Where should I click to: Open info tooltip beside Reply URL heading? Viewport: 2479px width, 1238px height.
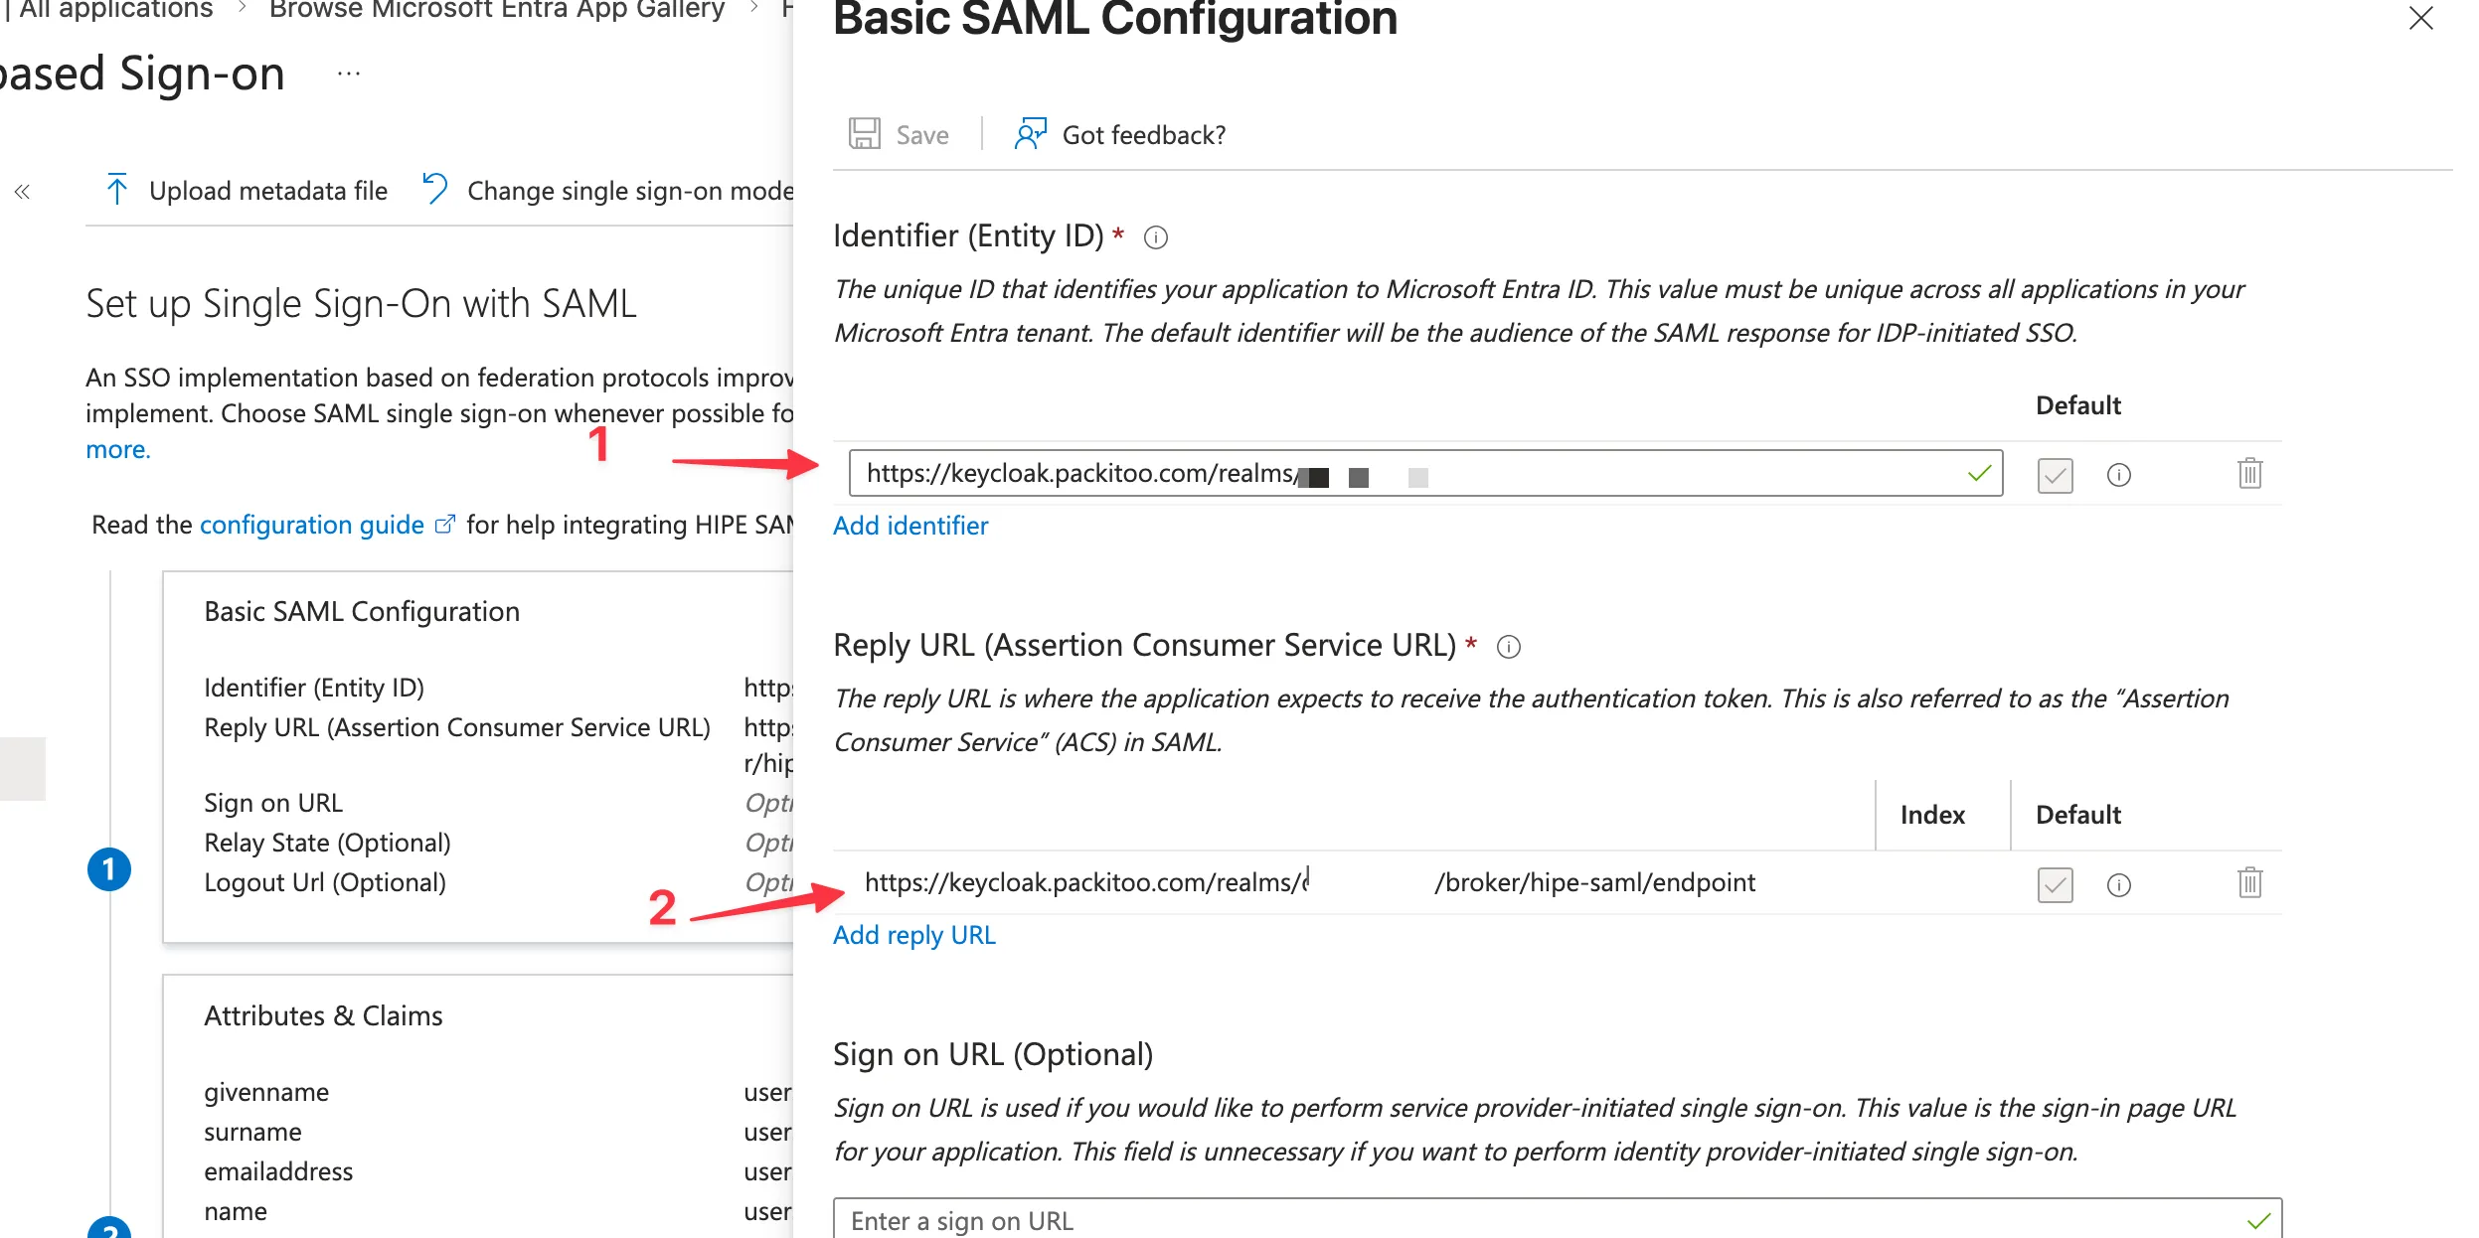pos(1509,647)
